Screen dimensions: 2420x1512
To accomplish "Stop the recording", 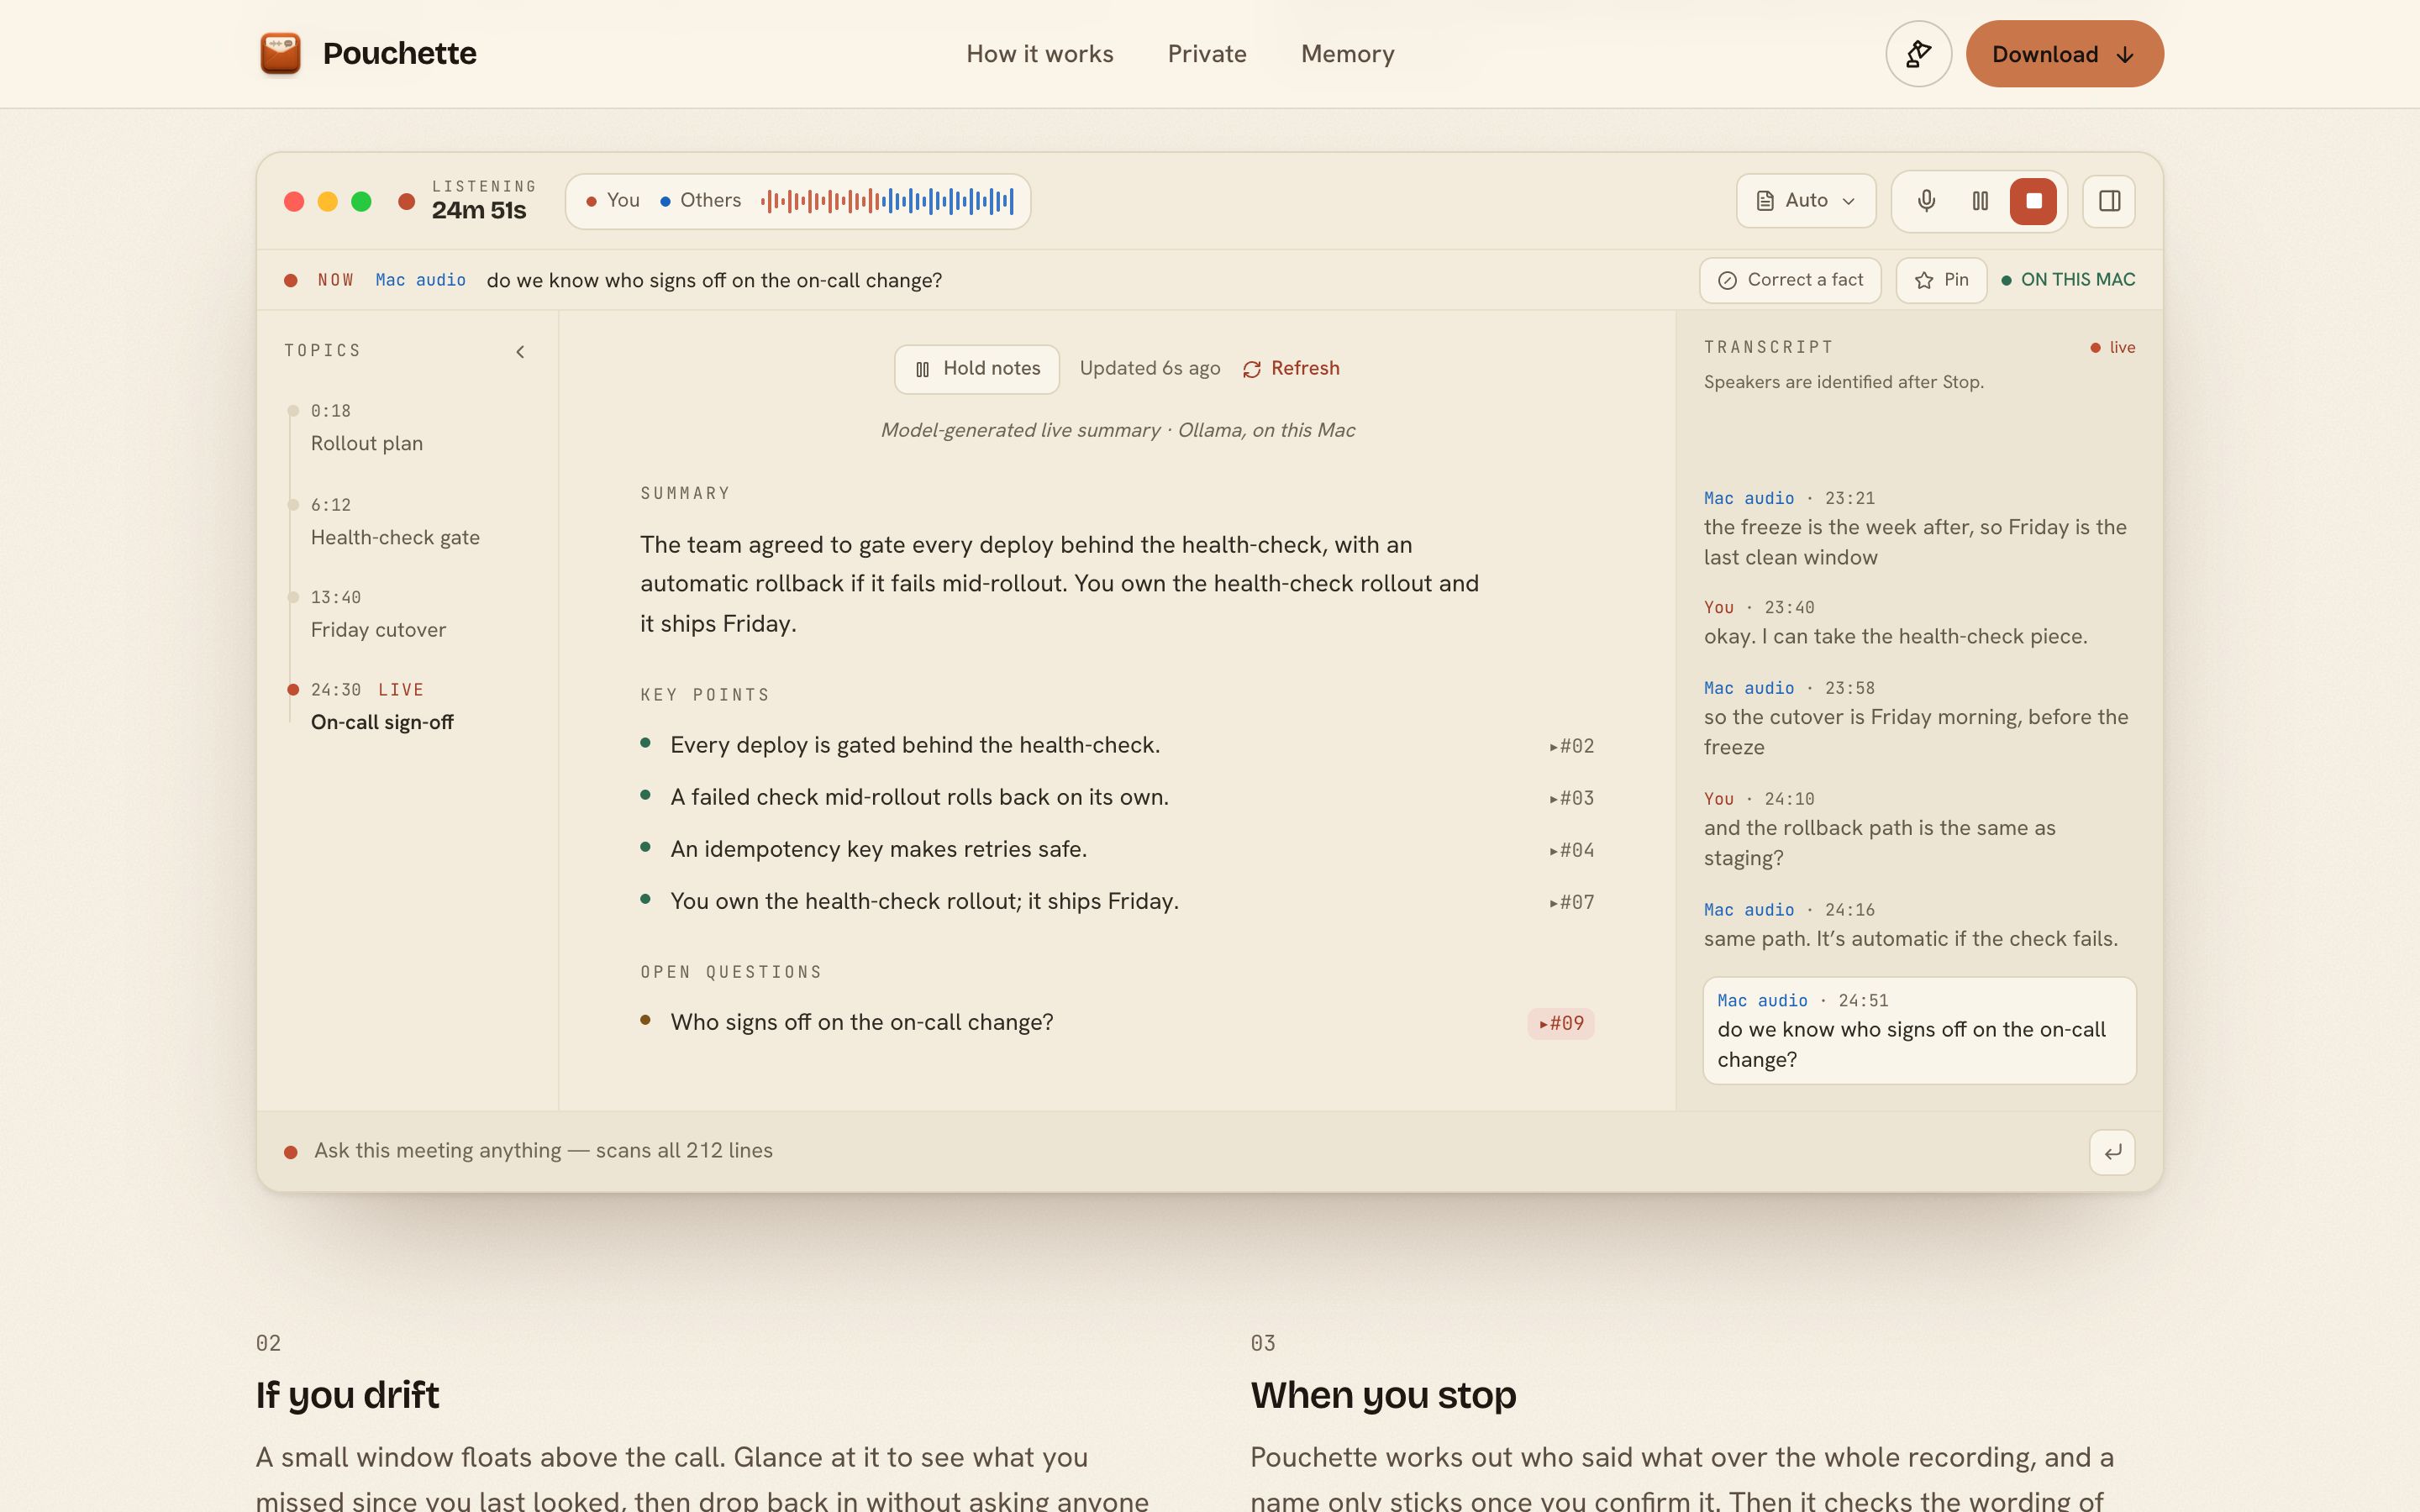I will pyautogui.click(x=2033, y=201).
